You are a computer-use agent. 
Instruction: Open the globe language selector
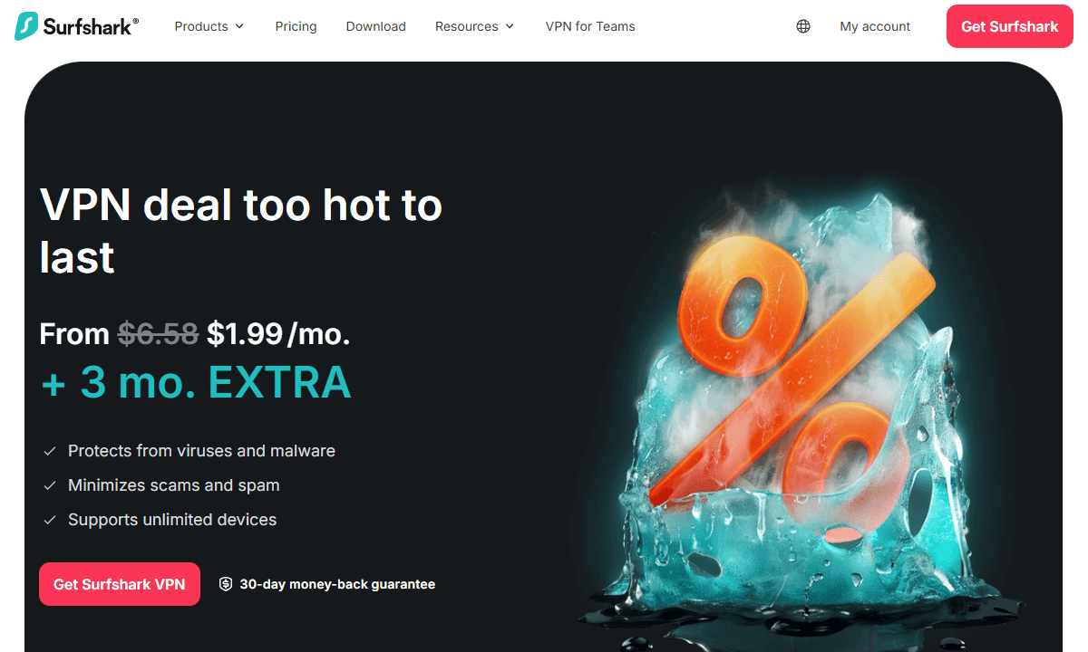coord(803,26)
